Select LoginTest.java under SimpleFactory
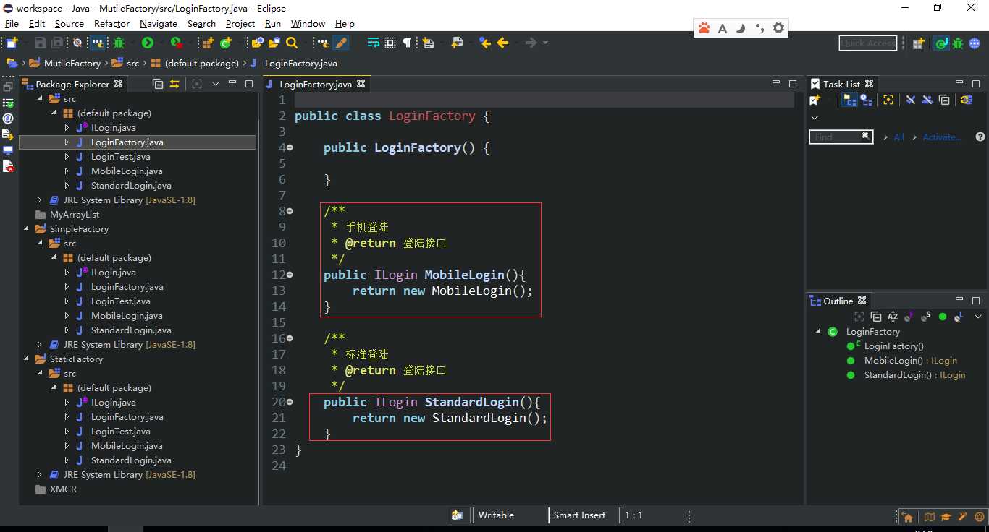 (x=120, y=301)
